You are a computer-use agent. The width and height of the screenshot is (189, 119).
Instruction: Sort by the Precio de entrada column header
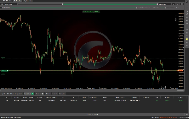[51, 97]
